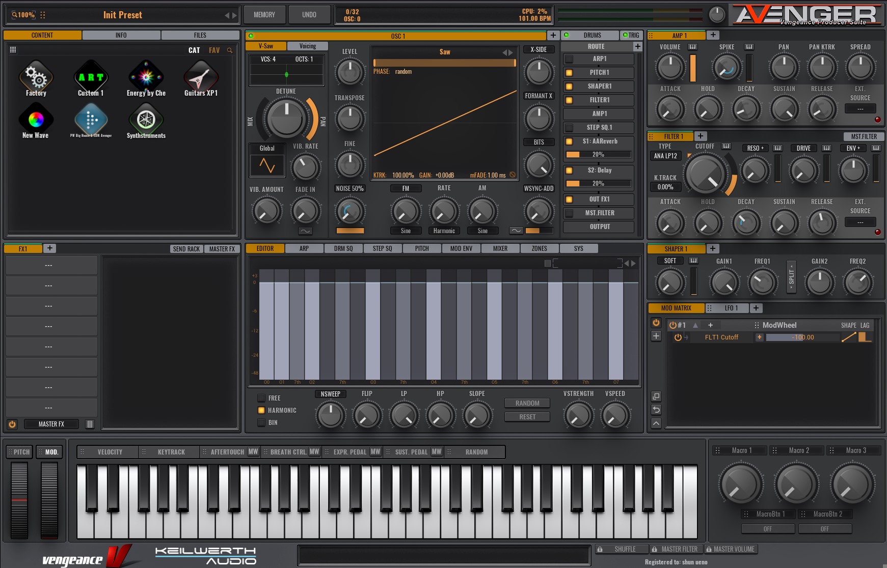Click the search magnifier in content browser

[230, 50]
